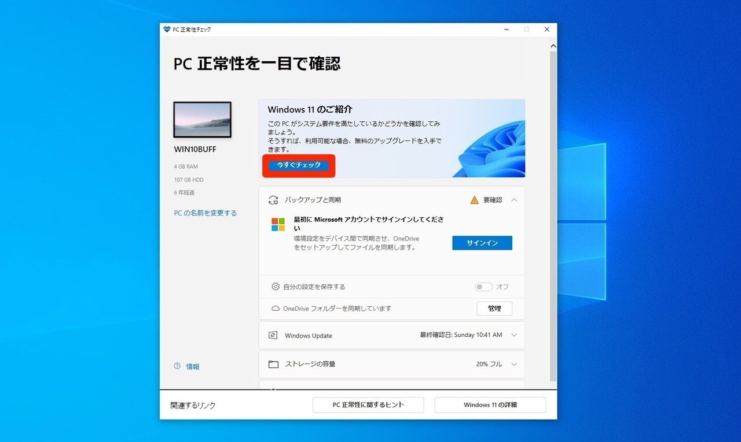Screen dimensions: 741x442
Task: Click the storage folder icon
Action: point(273,365)
